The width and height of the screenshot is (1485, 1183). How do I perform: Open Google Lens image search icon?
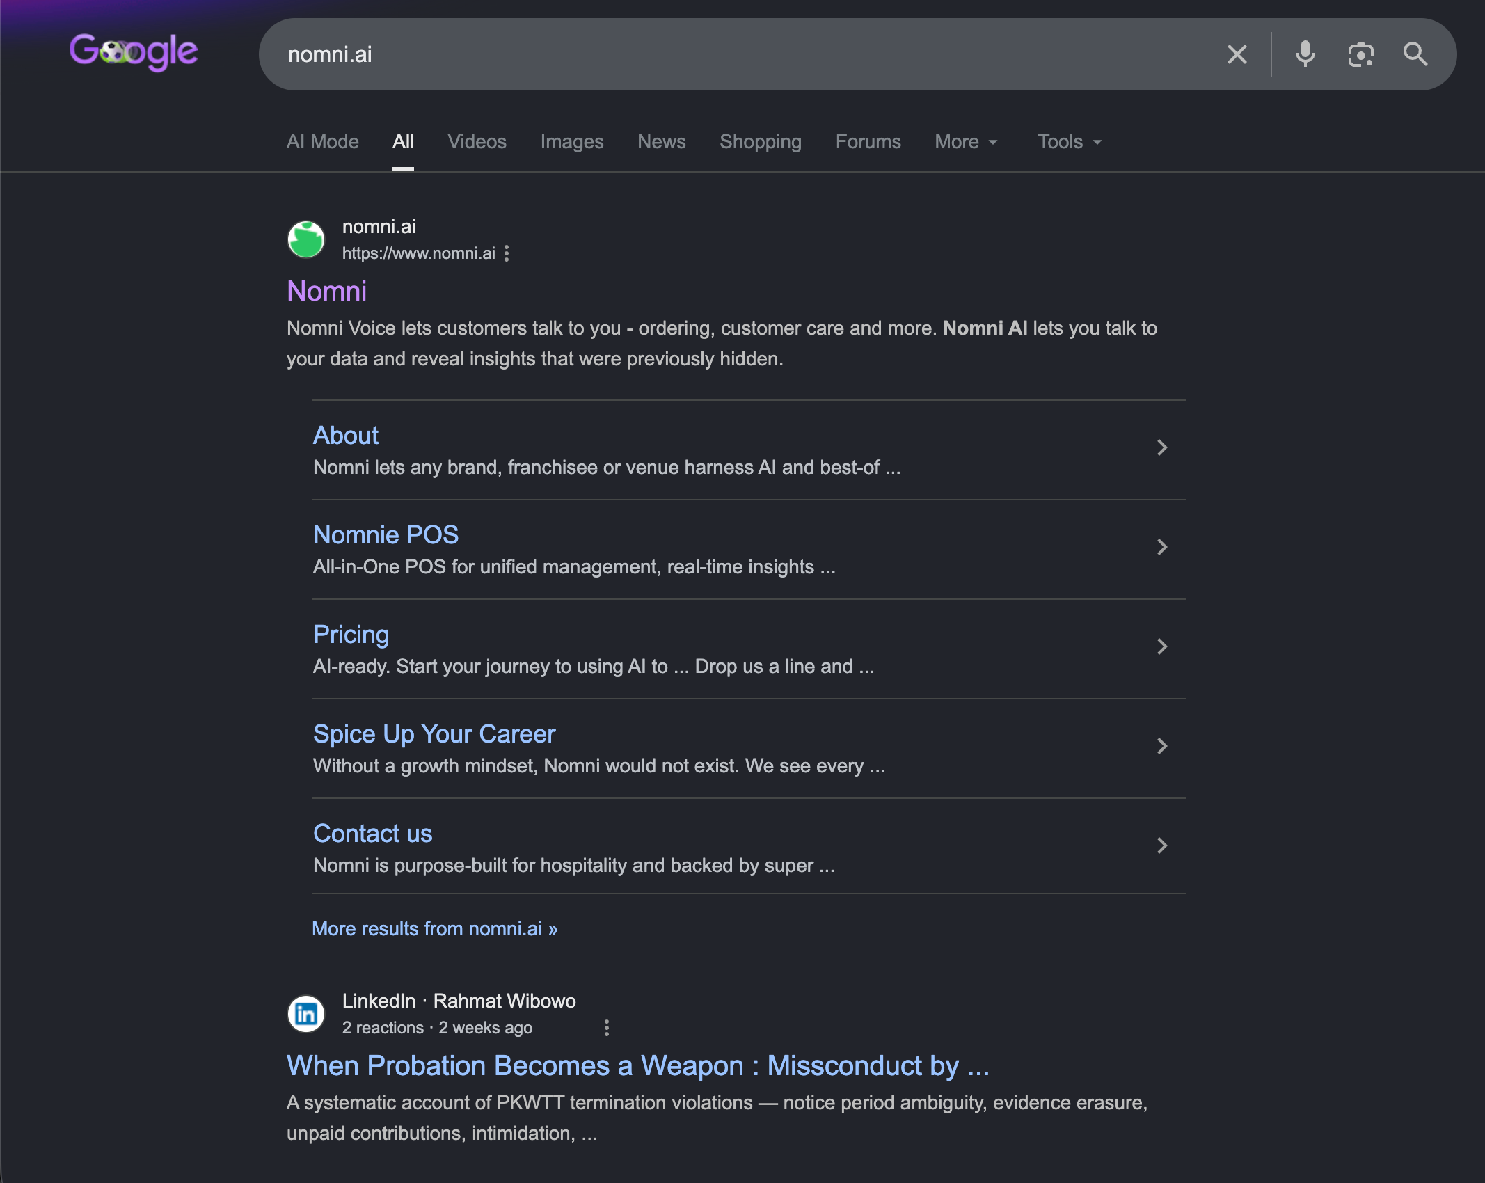pos(1360,54)
